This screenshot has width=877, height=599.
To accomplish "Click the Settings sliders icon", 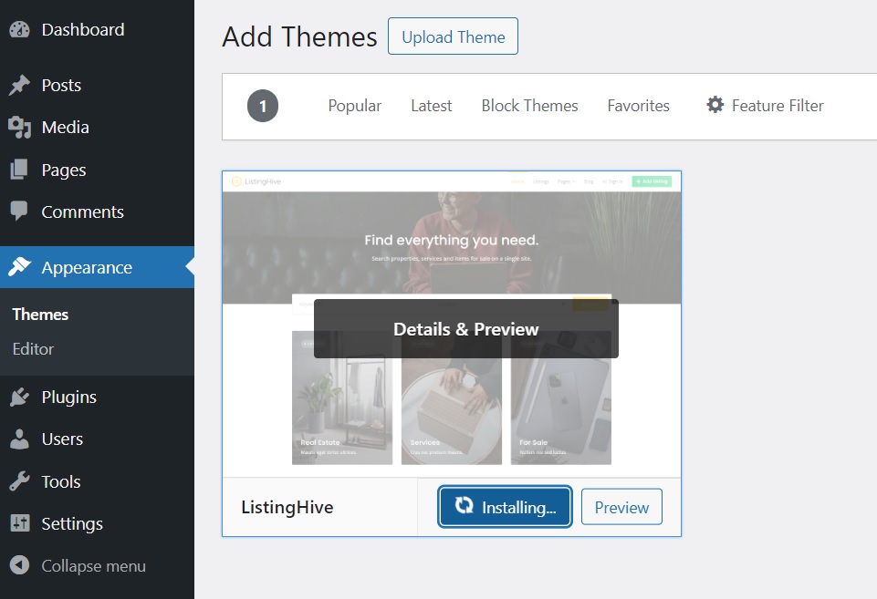I will (19, 524).
